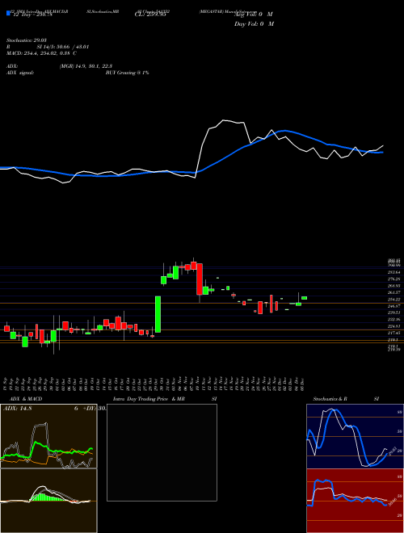404x533 pixels.
Task: Click the 'CL: 259.95' close value
Action: [150, 15]
